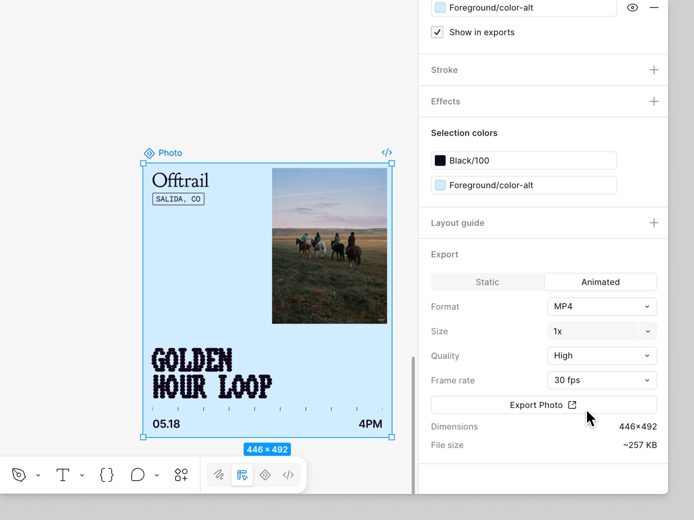
Task: Click the SALIDA, CO tag
Action: click(x=178, y=199)
